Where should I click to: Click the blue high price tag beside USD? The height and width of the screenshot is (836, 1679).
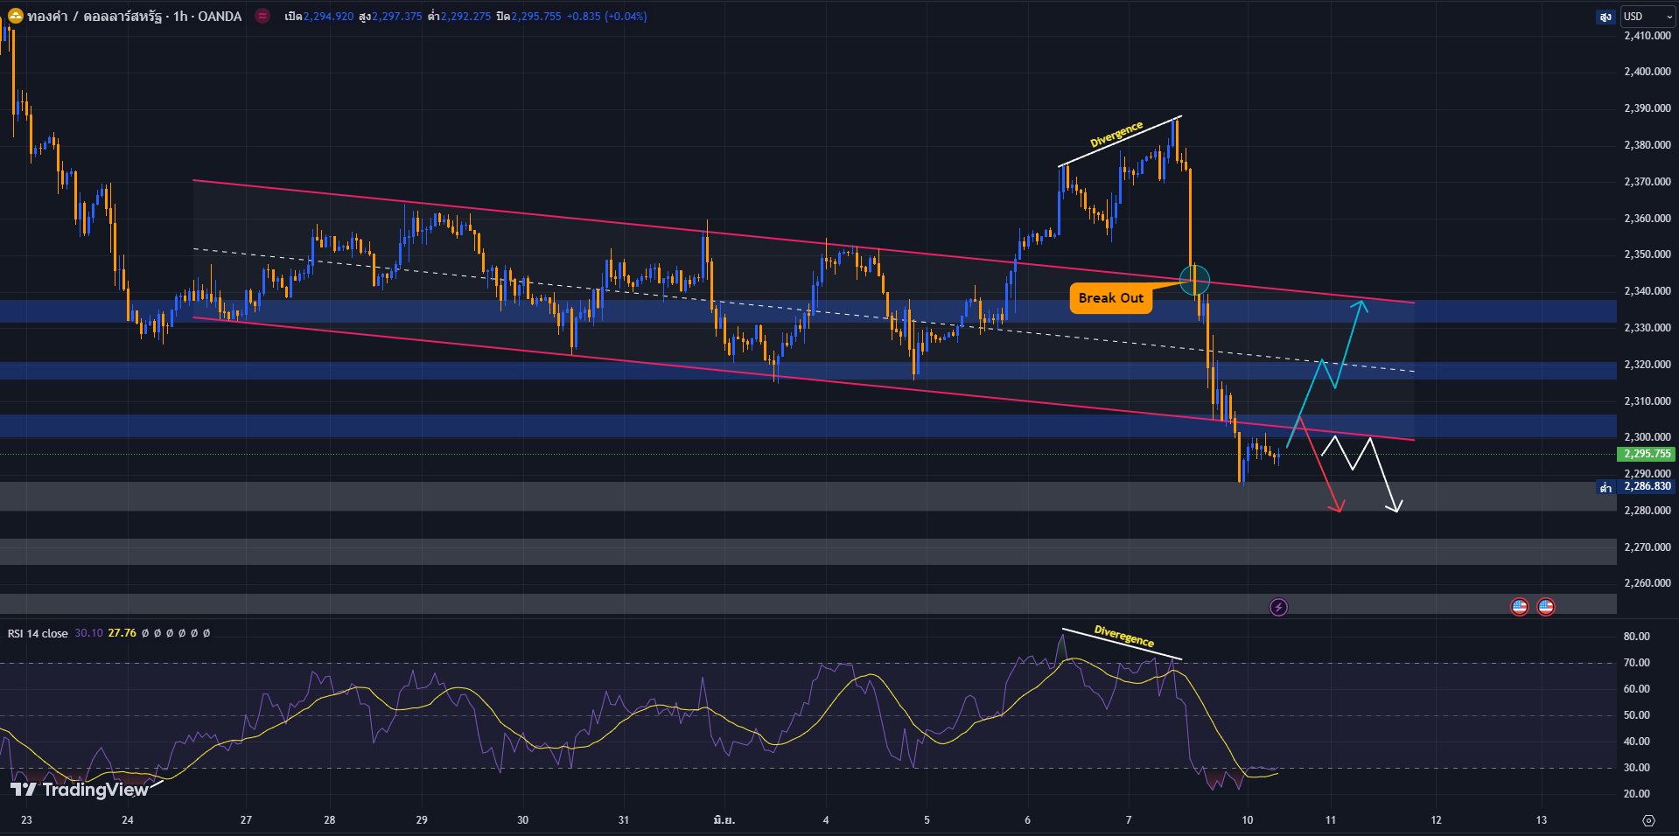[x=1605, y=17]
